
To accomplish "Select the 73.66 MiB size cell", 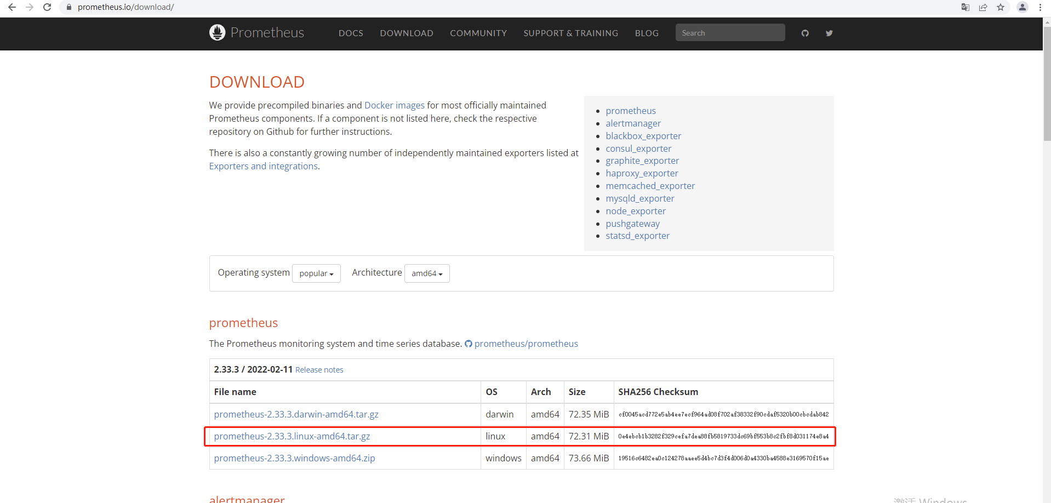I will (x=589, y=458).
